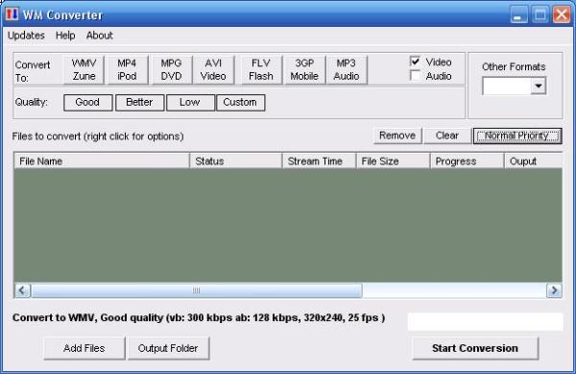
Task: Click the File Size column header
Action: pos(393,162)
